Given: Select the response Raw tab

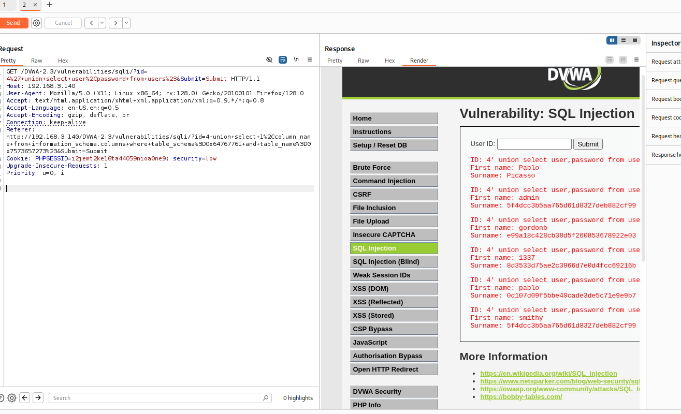Looking at the screenshot, I should pos(364,61).
